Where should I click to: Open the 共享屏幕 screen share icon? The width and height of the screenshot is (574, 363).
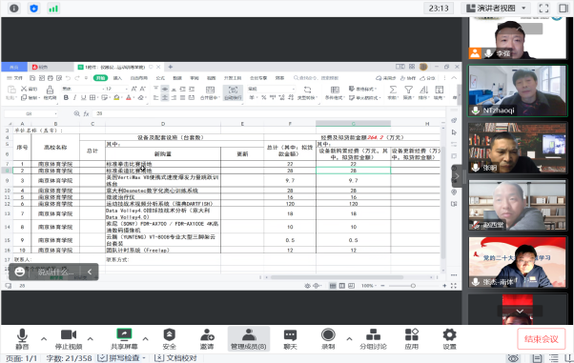(x=124, y=334)
